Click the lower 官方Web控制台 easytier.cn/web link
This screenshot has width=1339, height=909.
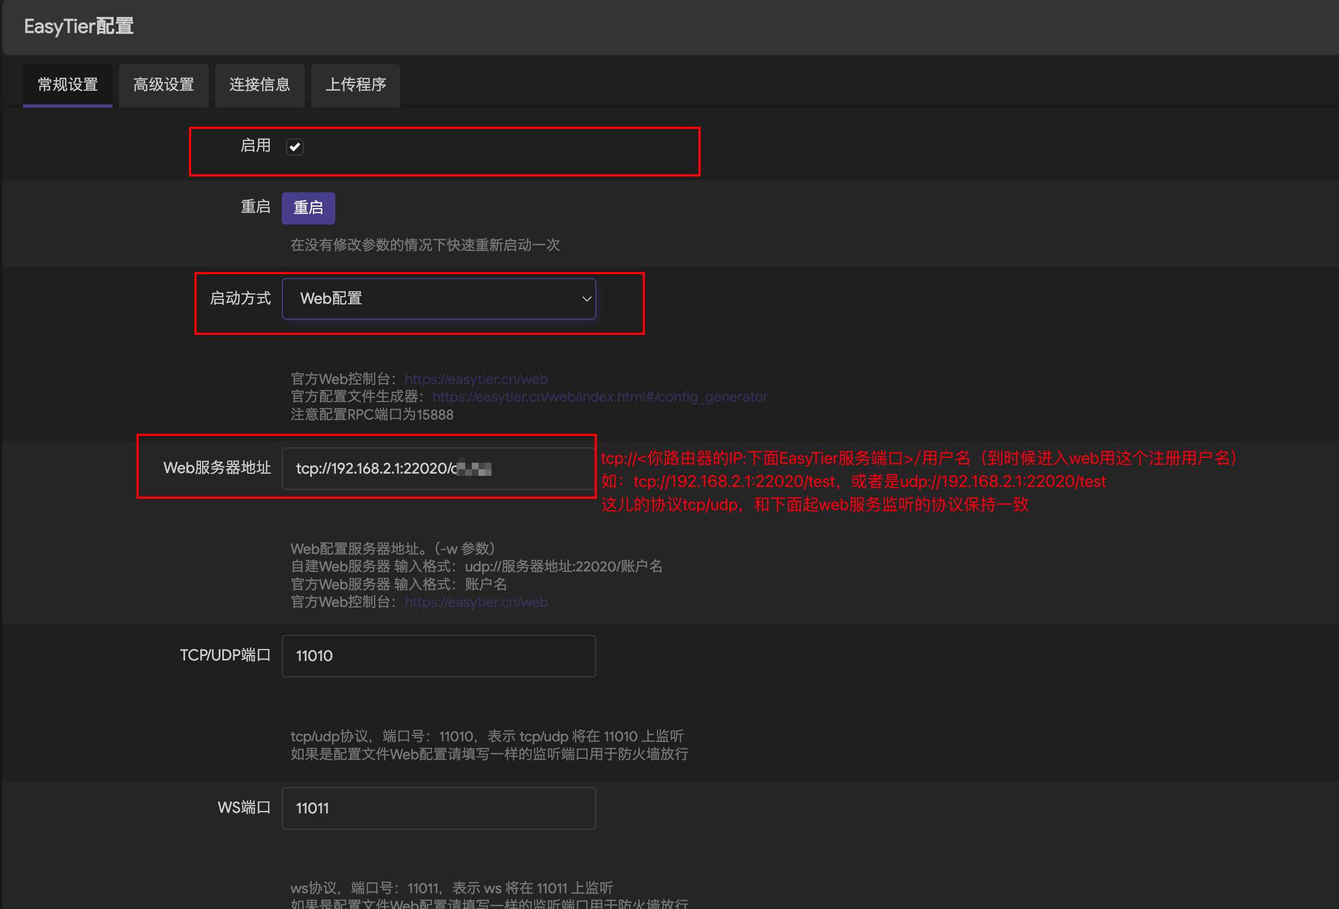pyautogui.click(x=475, y=602)
